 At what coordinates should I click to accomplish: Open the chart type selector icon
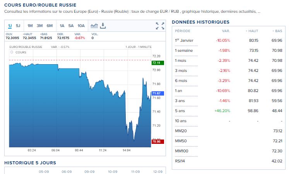tap(94, 26)
